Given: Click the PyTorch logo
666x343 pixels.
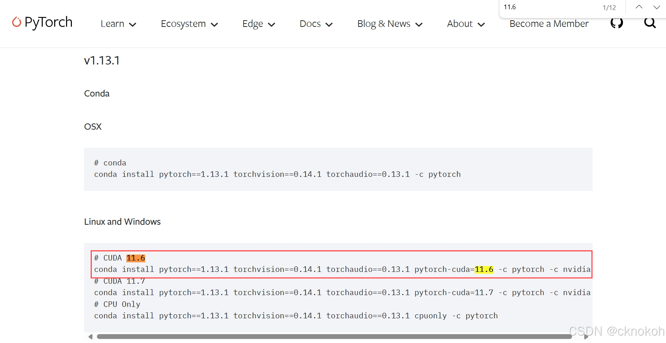Looking at the screenshot, I should coord(42,22).
